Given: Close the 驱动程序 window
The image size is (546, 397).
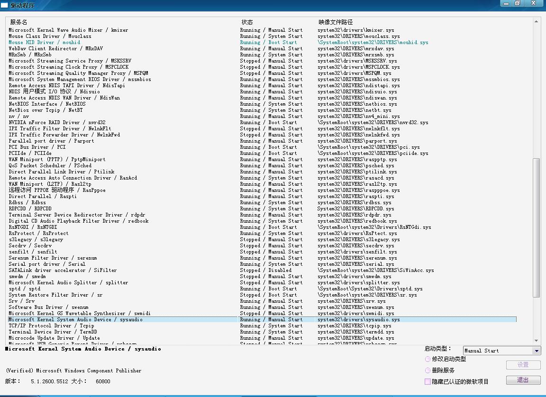Looking at the screenshot, I should [x=533, y=3].
